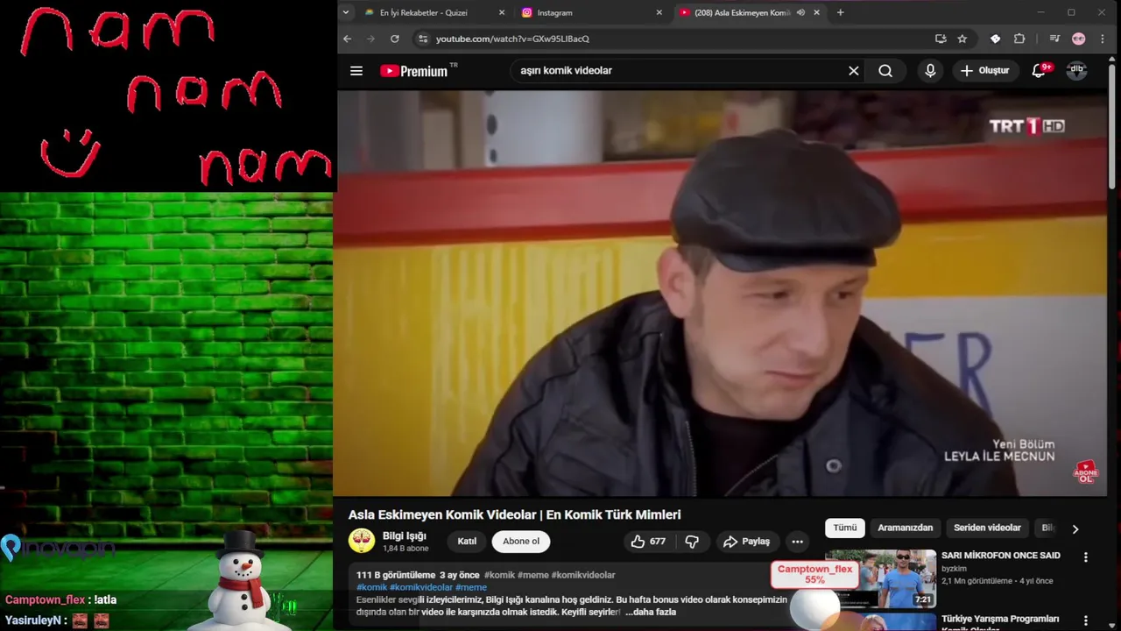Select the Seriden videolar filter chip
Image resolution: width=1121 pixels, height=631 pixels.
[987, 528]
